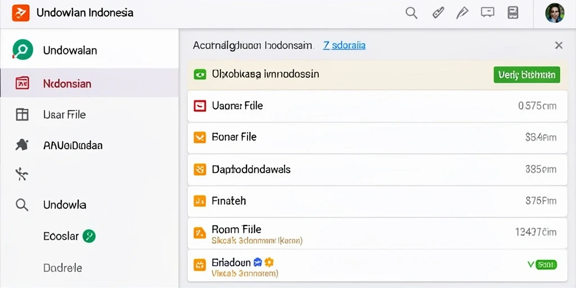This screenshot has width=576, height=288.
Task: Select the pen edit icon in header
Action: click(x=462, y=13)
